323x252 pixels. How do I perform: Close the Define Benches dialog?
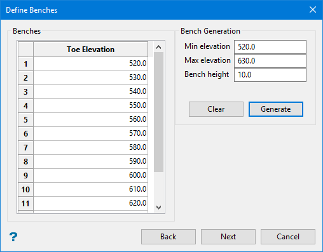click(x=313, y=10)
